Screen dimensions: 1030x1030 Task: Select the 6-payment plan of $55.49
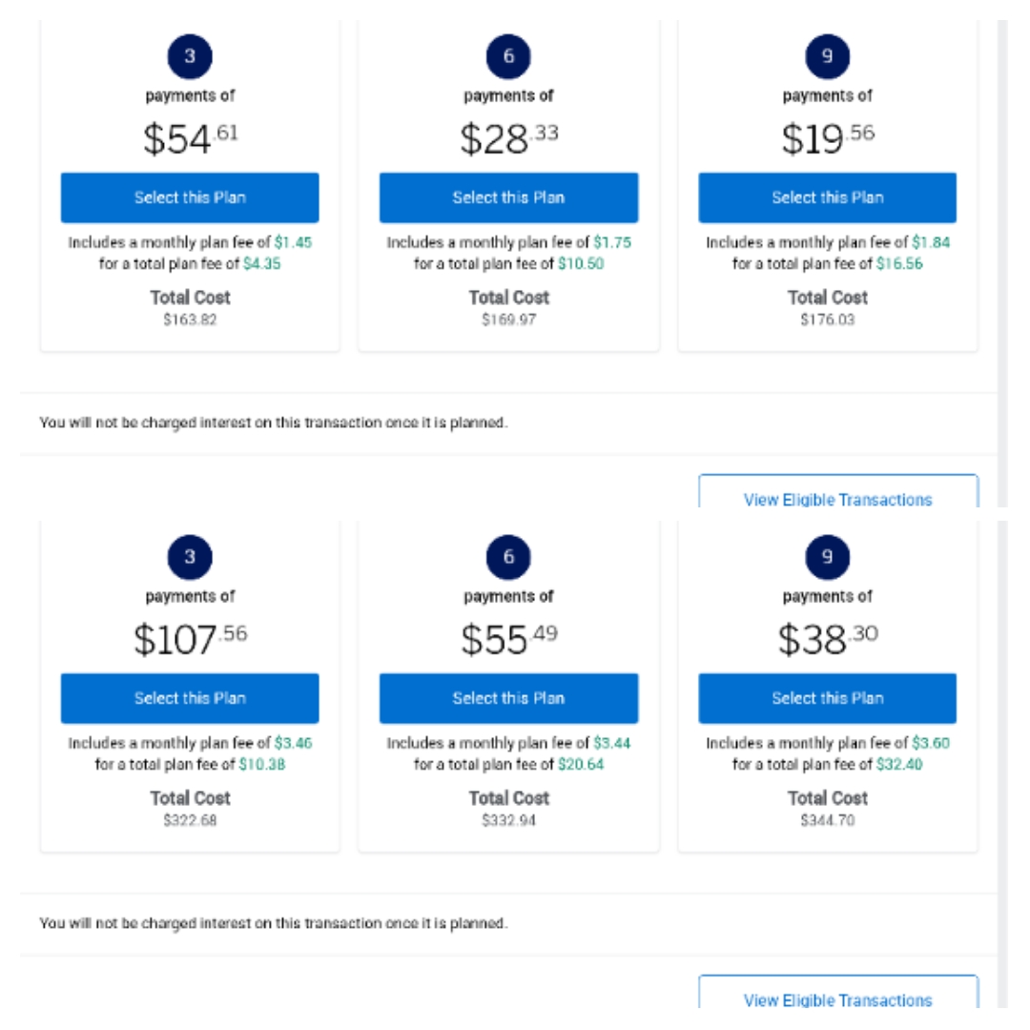pos(508,698)
